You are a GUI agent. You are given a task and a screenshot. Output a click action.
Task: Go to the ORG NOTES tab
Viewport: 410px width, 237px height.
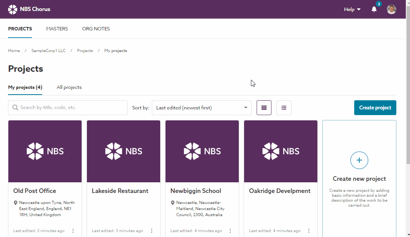click(96, 29)
